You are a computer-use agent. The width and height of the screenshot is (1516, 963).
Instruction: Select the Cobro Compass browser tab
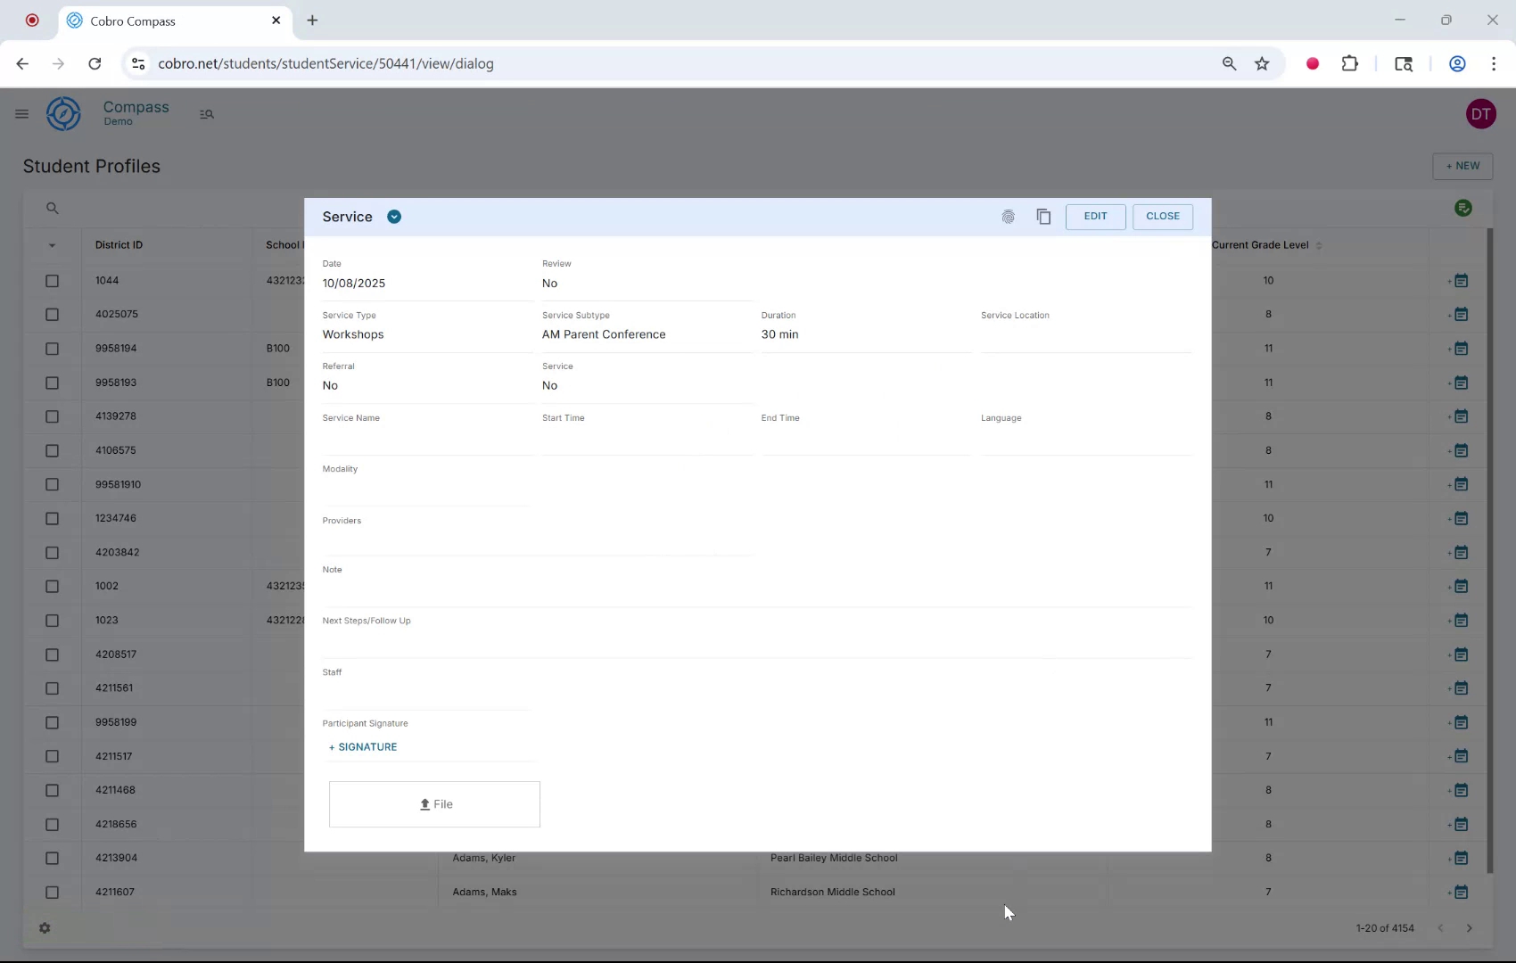[143, 21]
